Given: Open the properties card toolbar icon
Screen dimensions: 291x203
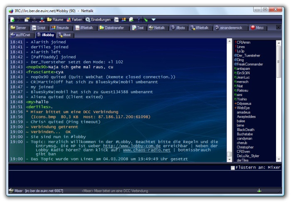Looking at the screenshot, I should point(27,20).
